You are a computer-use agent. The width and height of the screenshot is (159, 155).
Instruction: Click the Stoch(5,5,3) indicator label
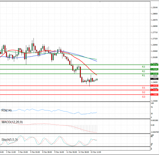pyautogui.click(x=10, y=140)
